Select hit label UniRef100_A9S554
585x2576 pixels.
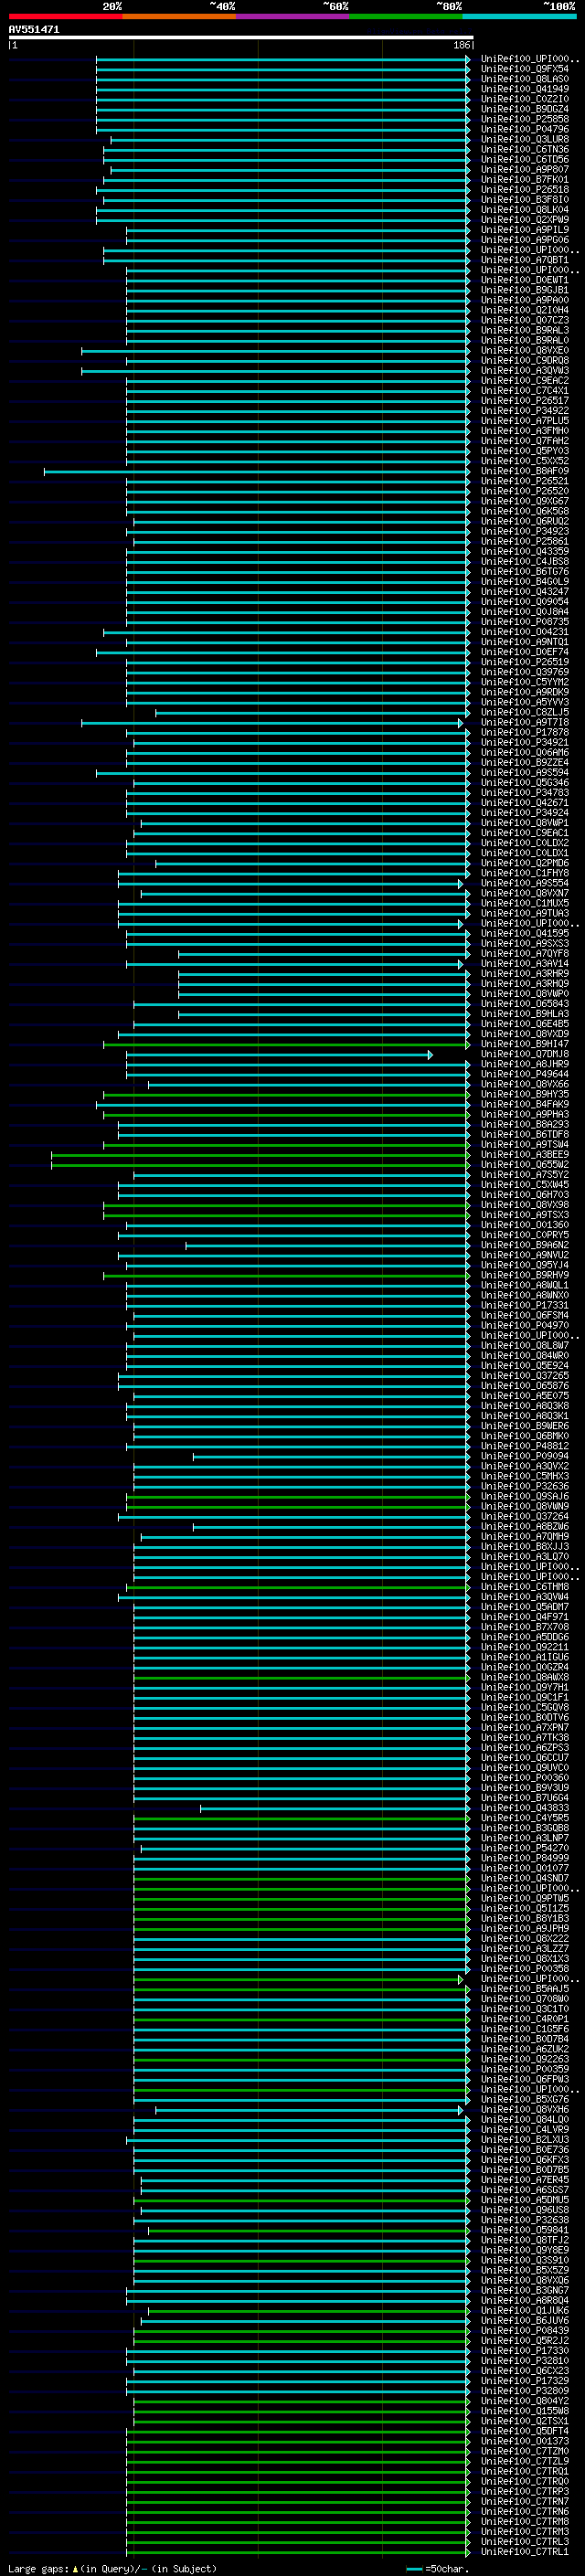pos(525,884)
